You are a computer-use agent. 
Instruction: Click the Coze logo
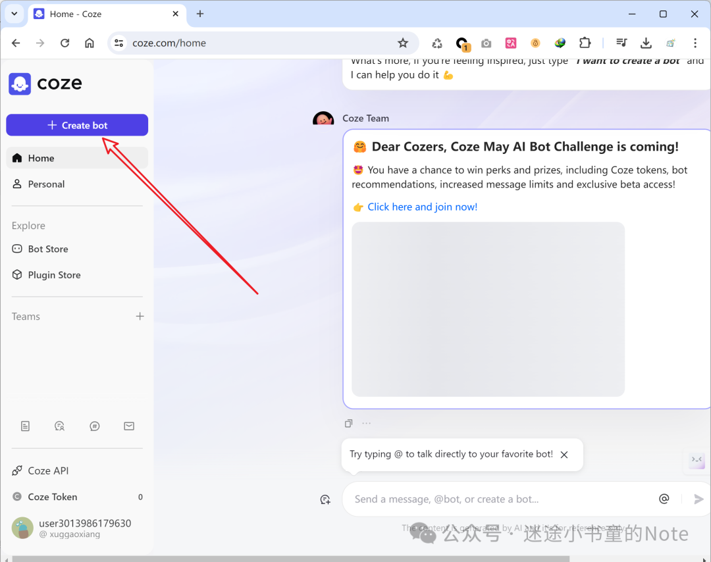pyautogui.click(x=45, y=84)
